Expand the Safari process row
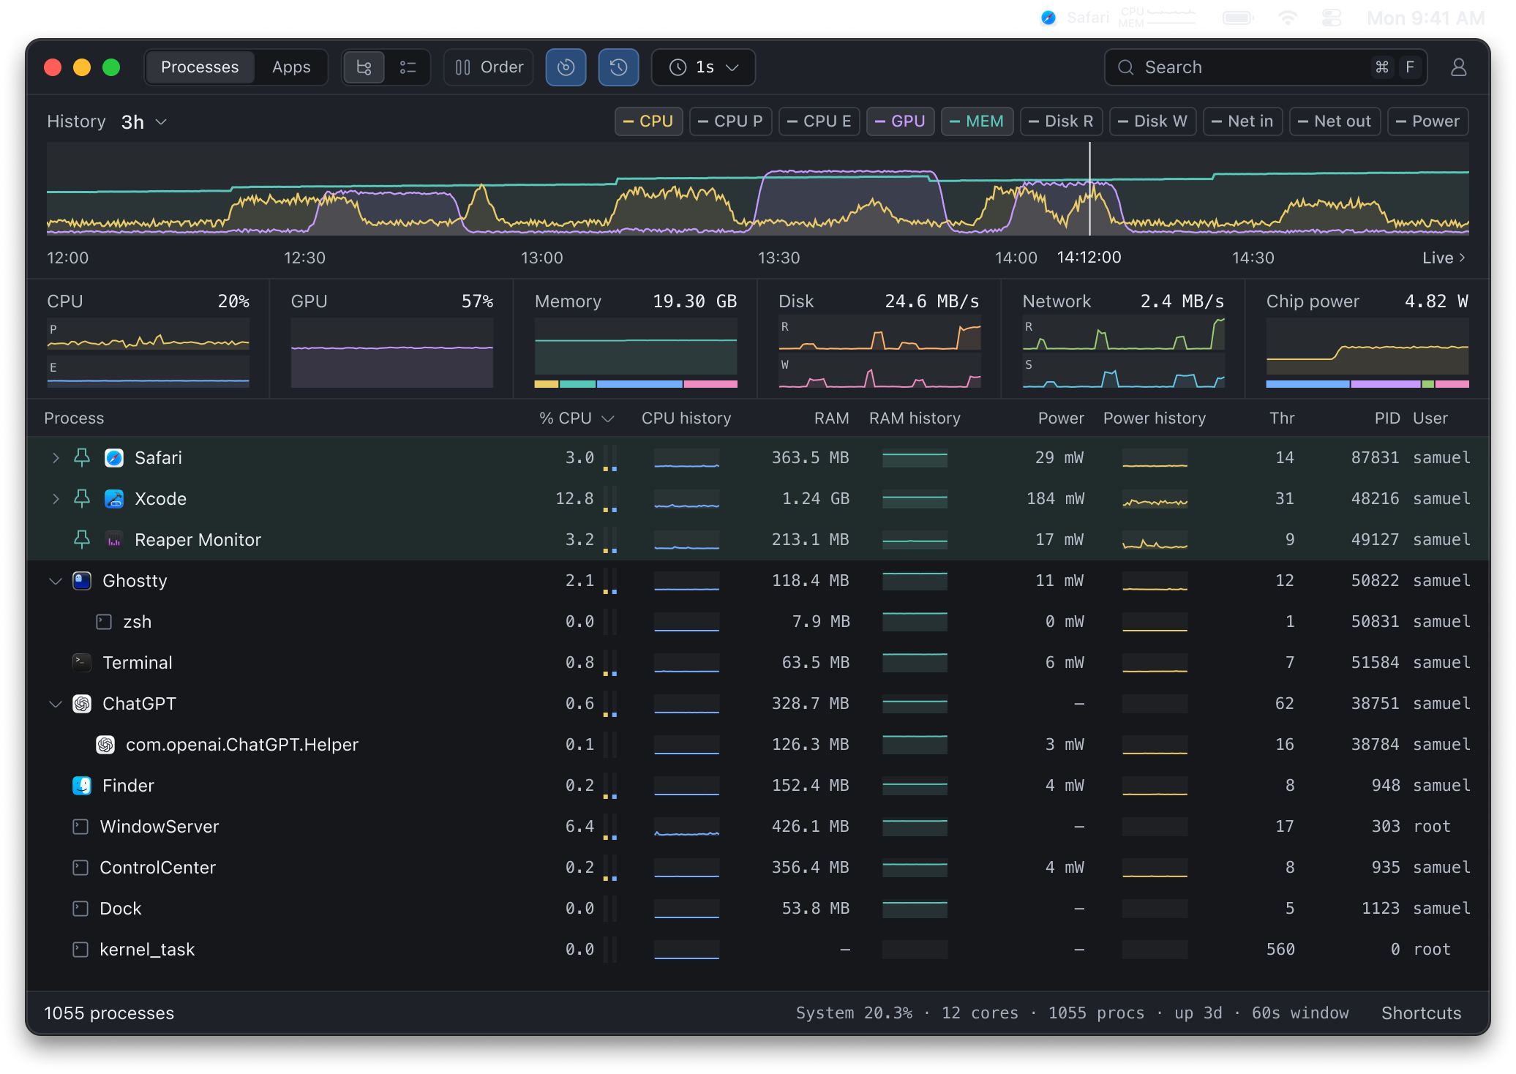 pos(56,458)
